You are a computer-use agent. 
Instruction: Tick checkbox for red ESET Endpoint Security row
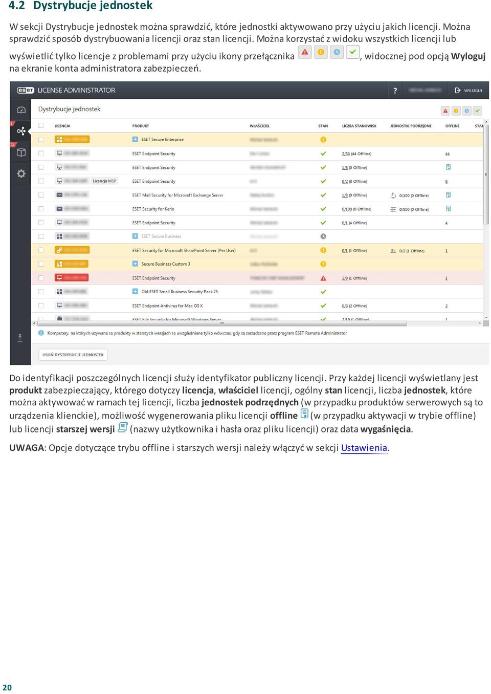[x=41, y=278]
